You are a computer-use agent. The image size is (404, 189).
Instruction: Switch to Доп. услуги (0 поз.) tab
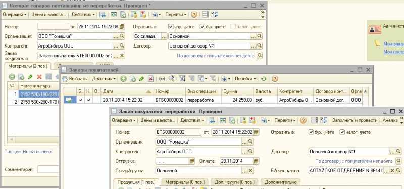coord(234,182)
